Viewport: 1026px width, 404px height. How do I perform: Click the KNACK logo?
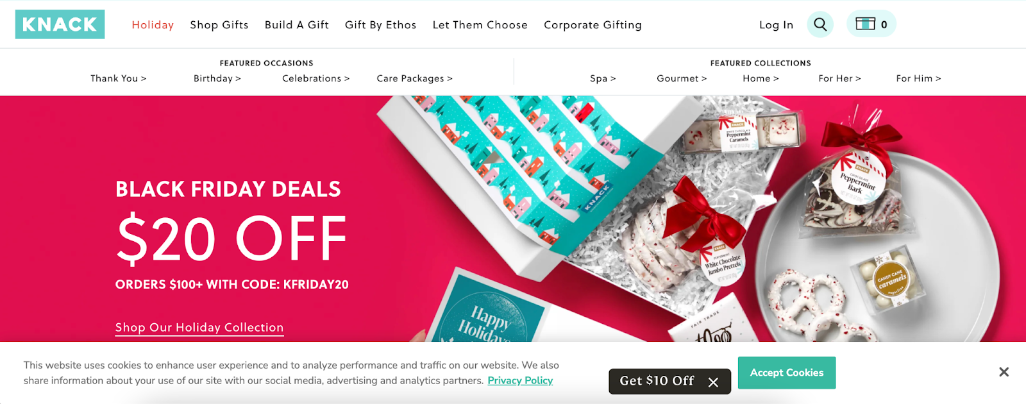pyautogui.click(x=60, y=24)
